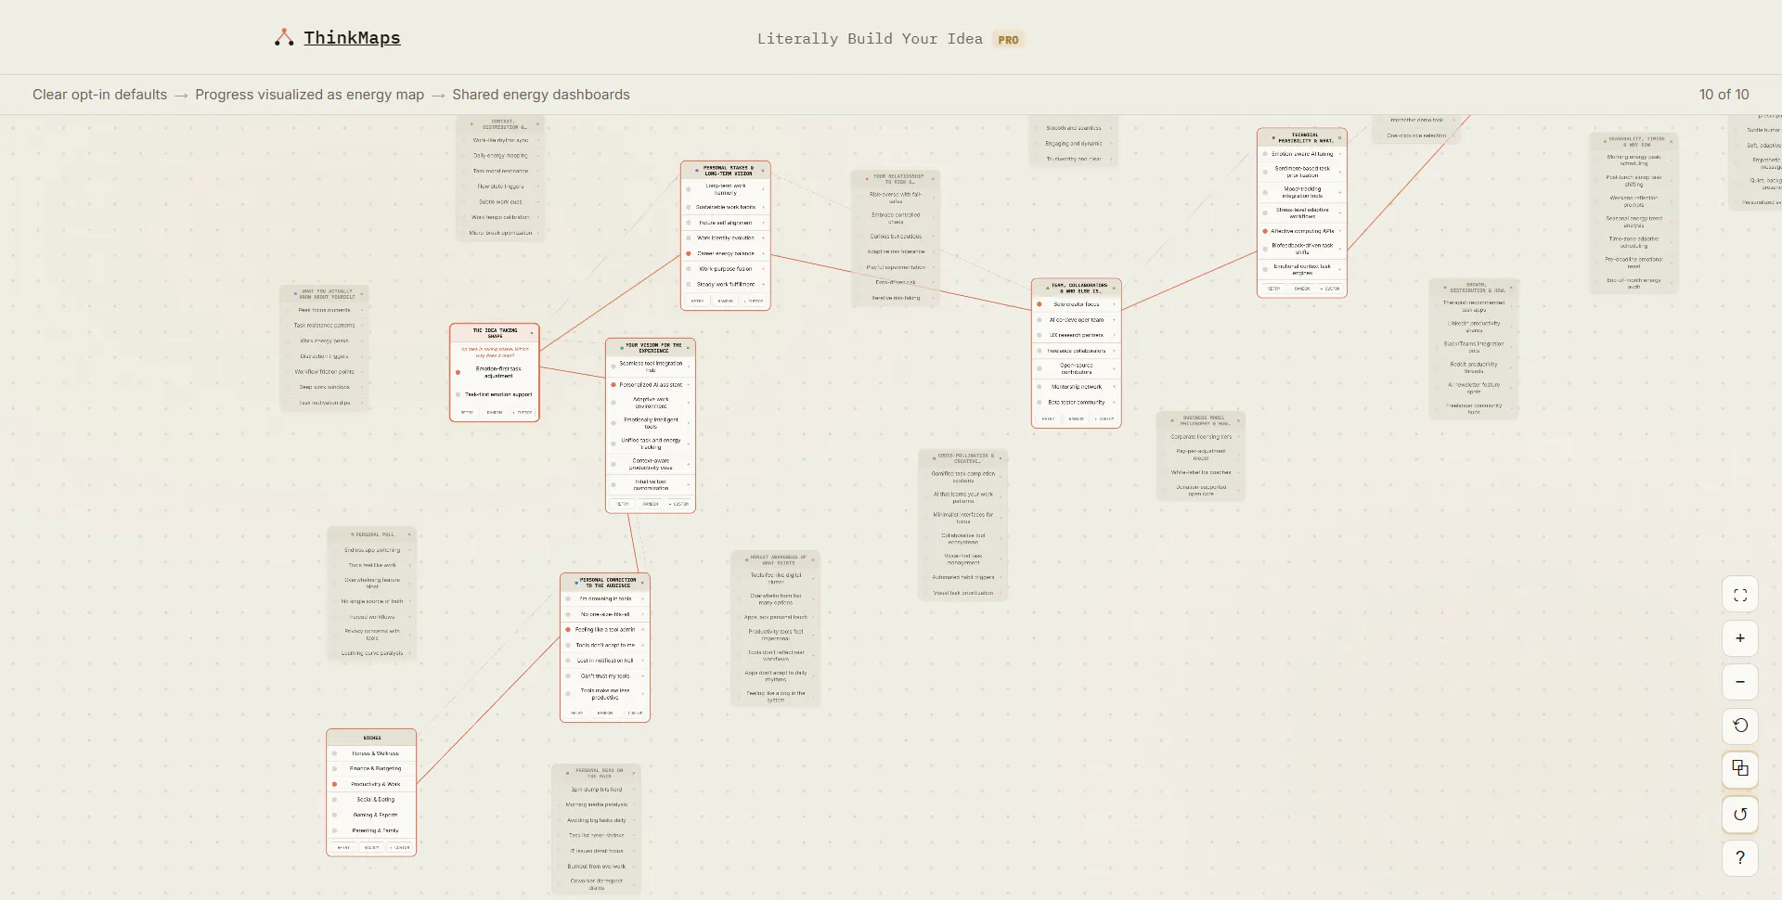This screenshot has width=1782, height=900.
Task: Click the 'Gaming & Esports' niche row
Action: (371, 815)
